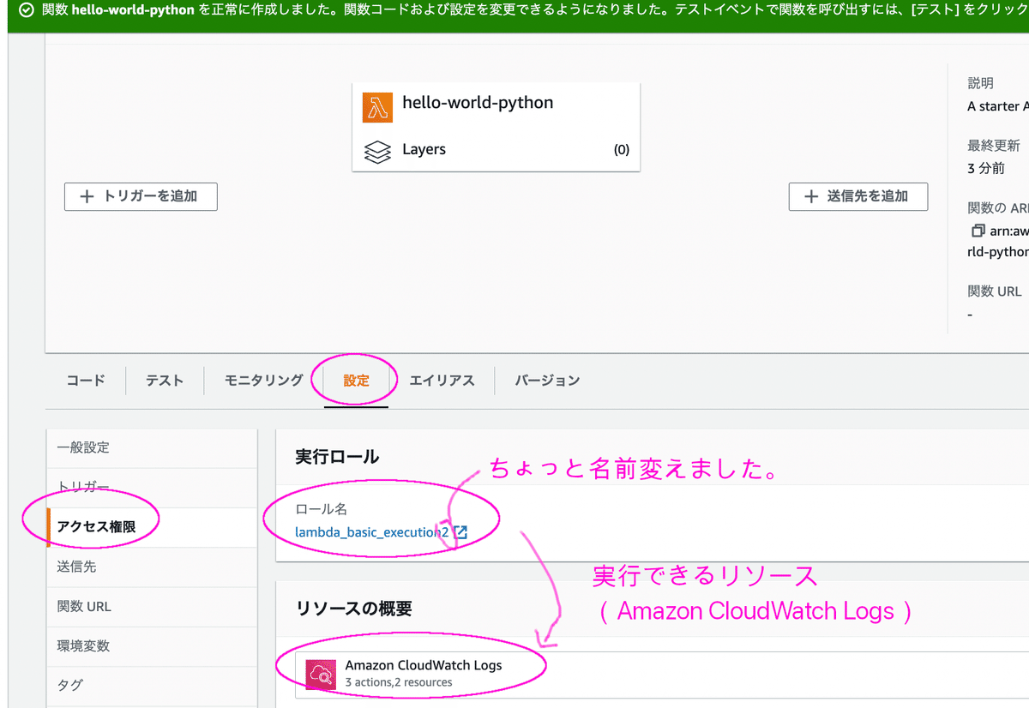Select 送信先 in the side menu

coord(152,567)
